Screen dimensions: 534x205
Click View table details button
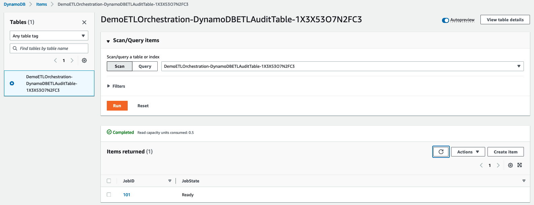(x=505, y=20)
